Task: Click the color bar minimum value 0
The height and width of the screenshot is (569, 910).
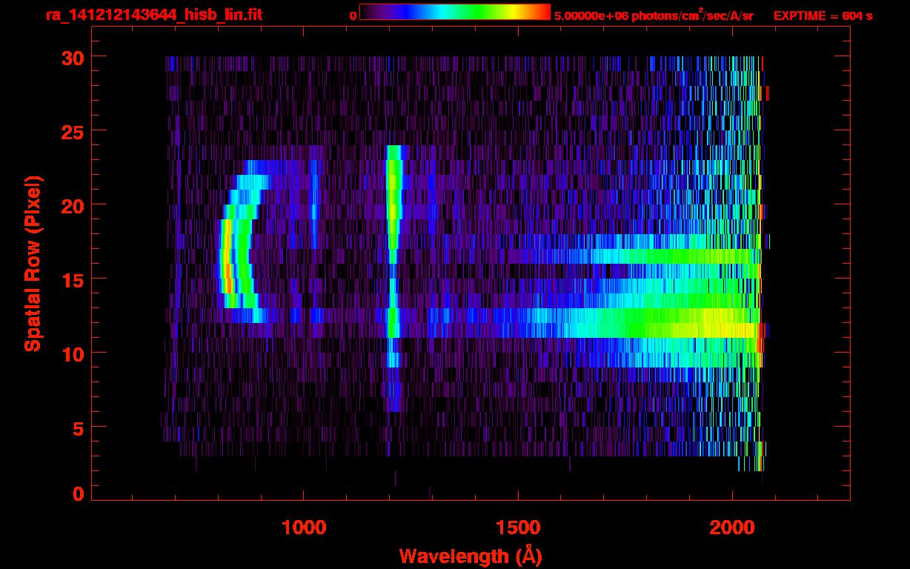Action: click(x=353, y=16)
